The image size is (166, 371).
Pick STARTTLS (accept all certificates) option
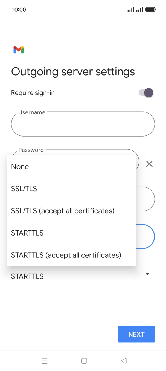click(x=66, y=255)
